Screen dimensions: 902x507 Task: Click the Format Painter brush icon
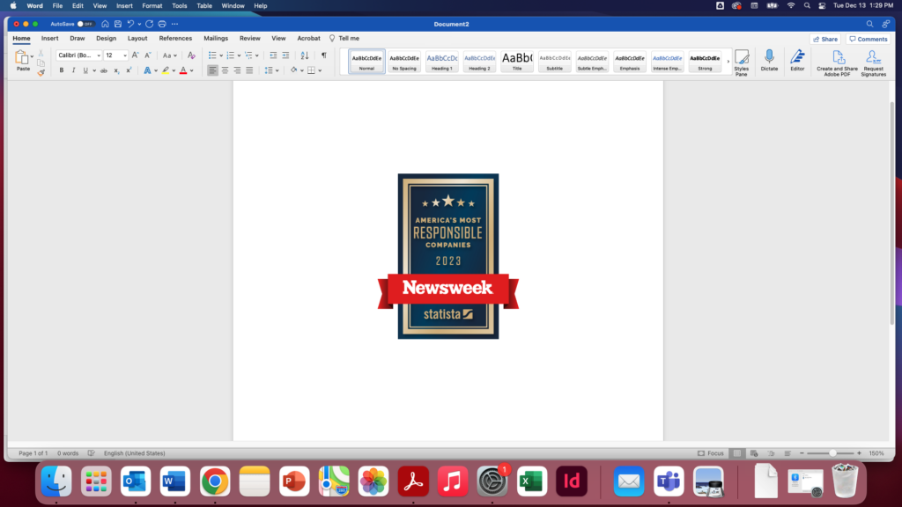pyautogui.click(x=41, y=73)
